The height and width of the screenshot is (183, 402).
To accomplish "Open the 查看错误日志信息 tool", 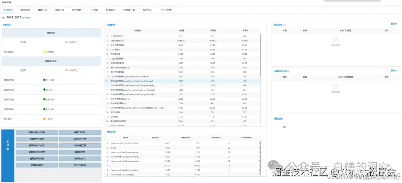I will click(36, 152).
